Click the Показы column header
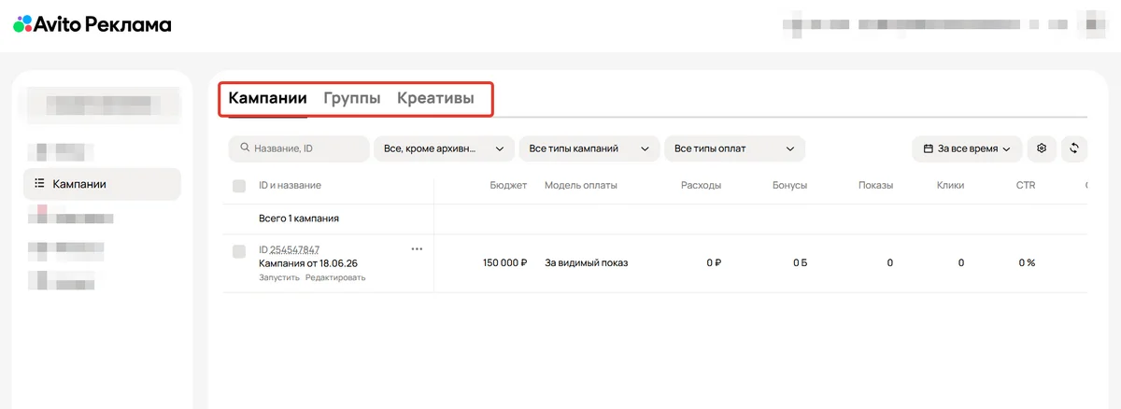This screenshot has width=1121, height=409. point(875,186)
